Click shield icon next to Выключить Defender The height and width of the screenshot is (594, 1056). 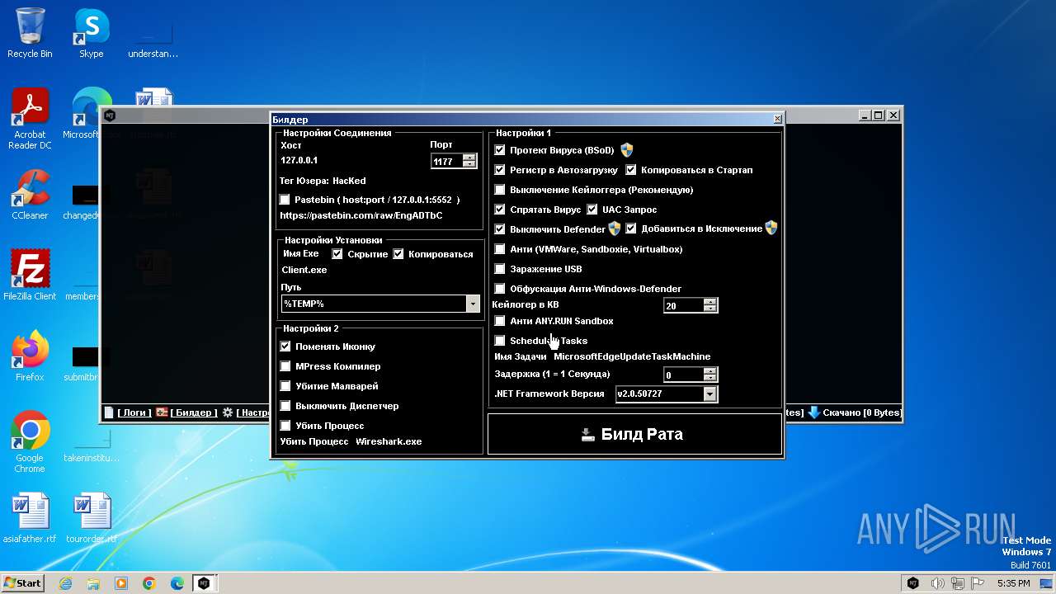615,229
